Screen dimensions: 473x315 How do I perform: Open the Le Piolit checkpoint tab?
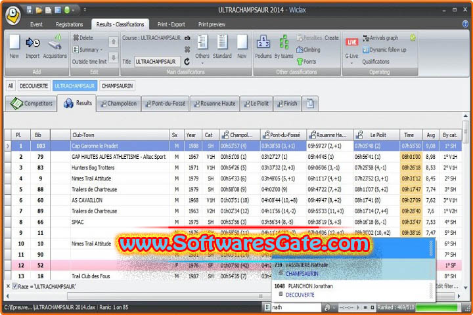tap(256, 104)
